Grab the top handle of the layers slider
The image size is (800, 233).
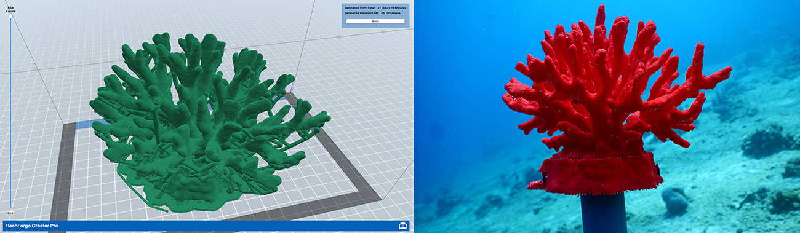pos(10,17)
